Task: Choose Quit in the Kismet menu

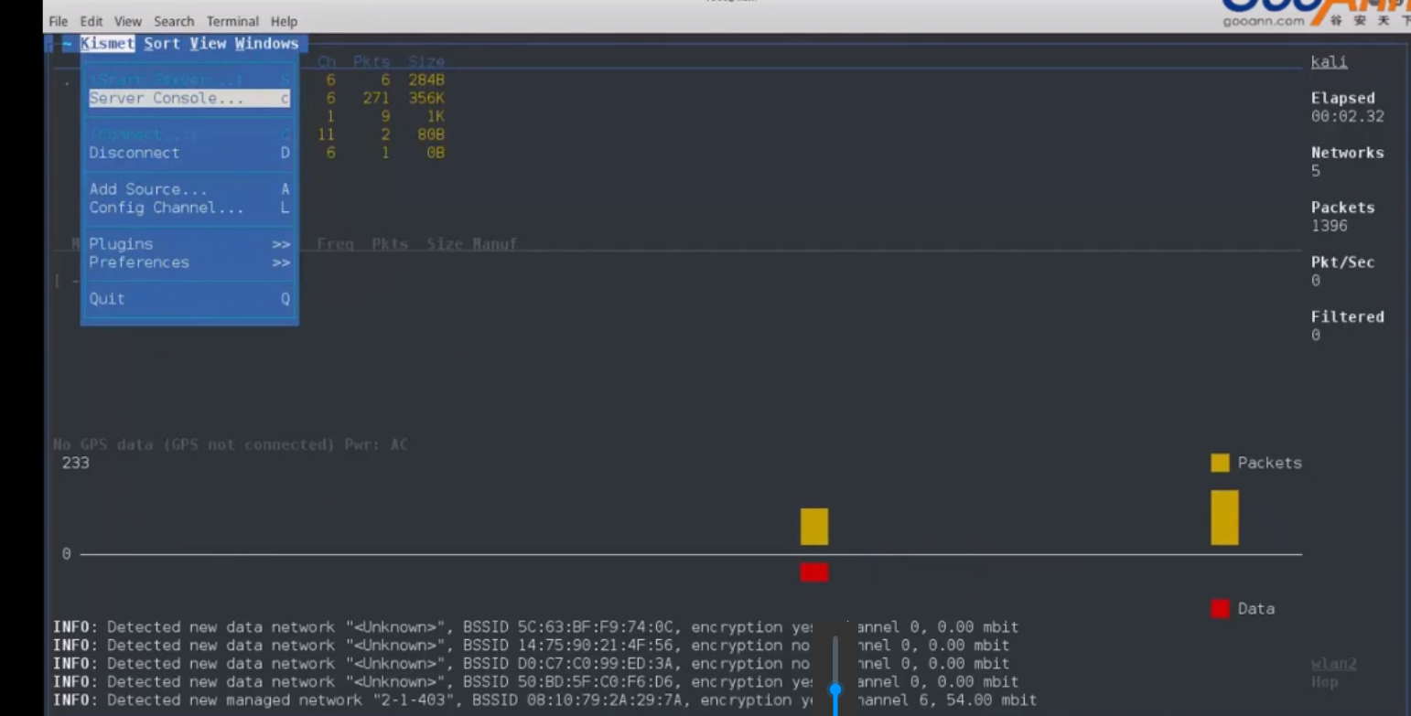Action: [x=189, y=299]
